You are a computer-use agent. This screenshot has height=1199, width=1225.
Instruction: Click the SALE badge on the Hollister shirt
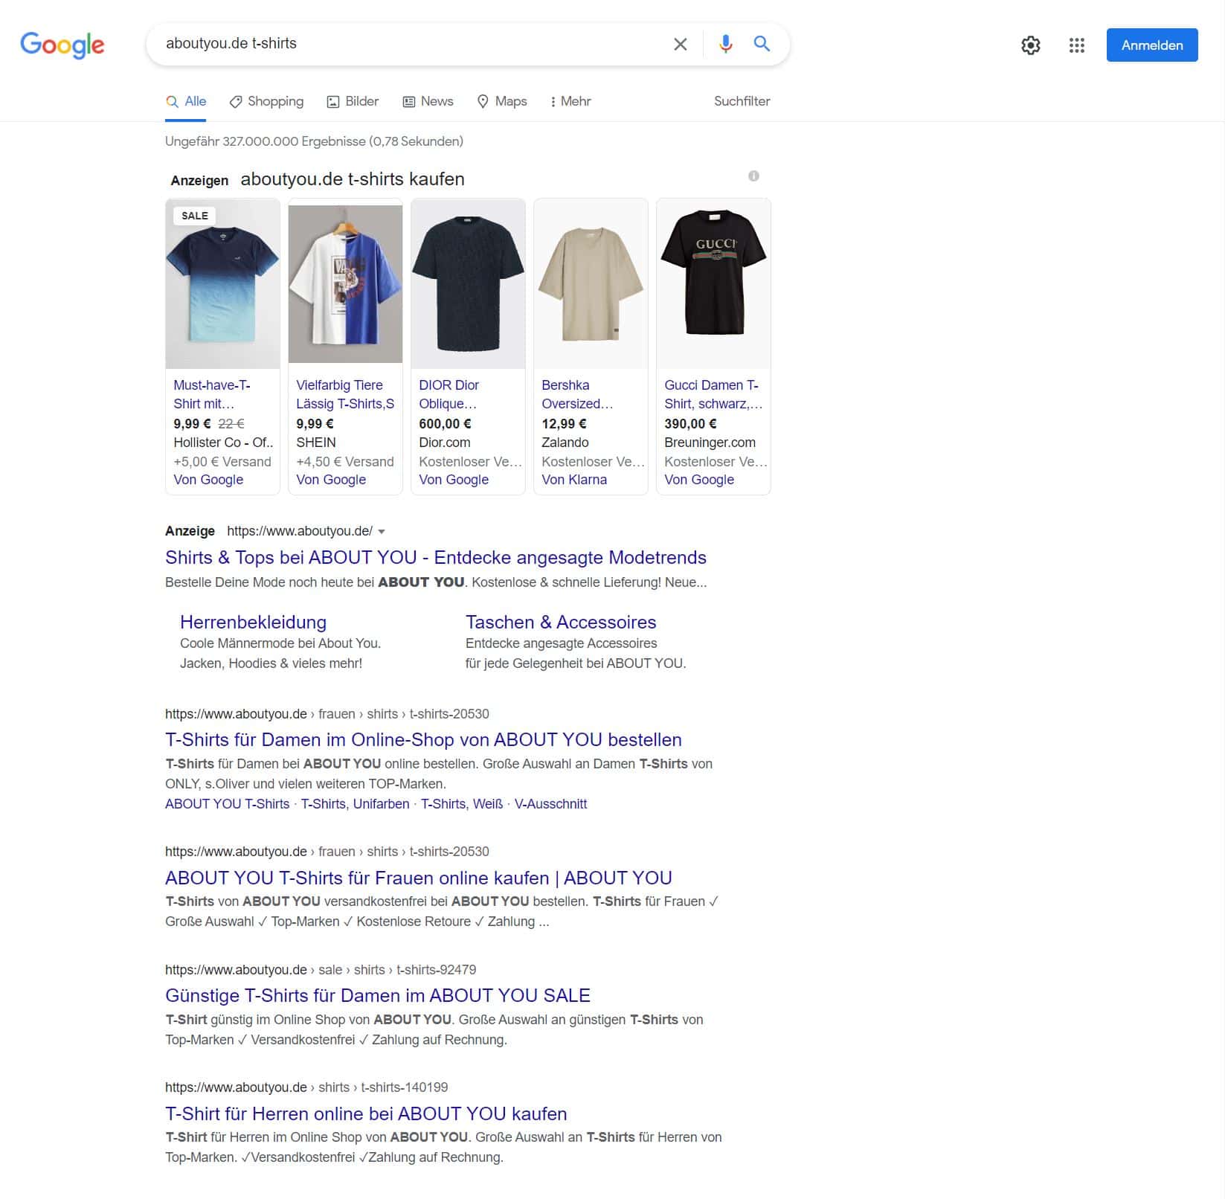click(195, 216)
